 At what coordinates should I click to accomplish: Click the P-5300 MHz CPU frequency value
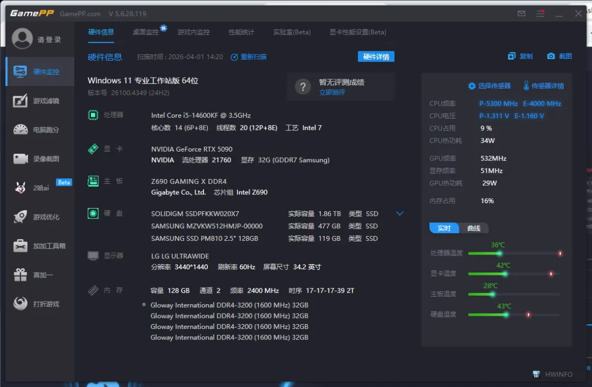pos(498,103)
